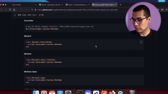Launch Zoom from the Dock

click(88, 92)
